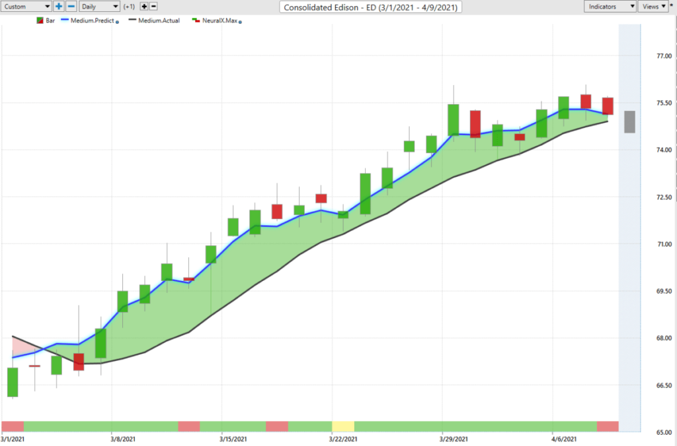677x446 pixels.
Task: Click the yellow segment of the NeuralX strip
Action: pyautogui.click(x=343, y=426)
